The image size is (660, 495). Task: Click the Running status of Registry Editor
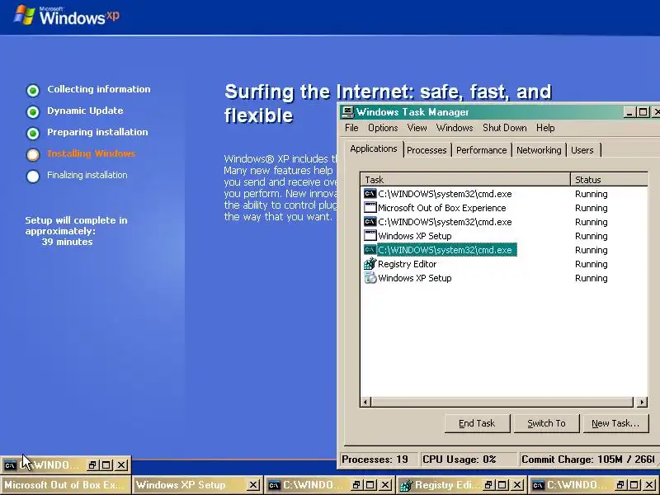coord(591,264)
